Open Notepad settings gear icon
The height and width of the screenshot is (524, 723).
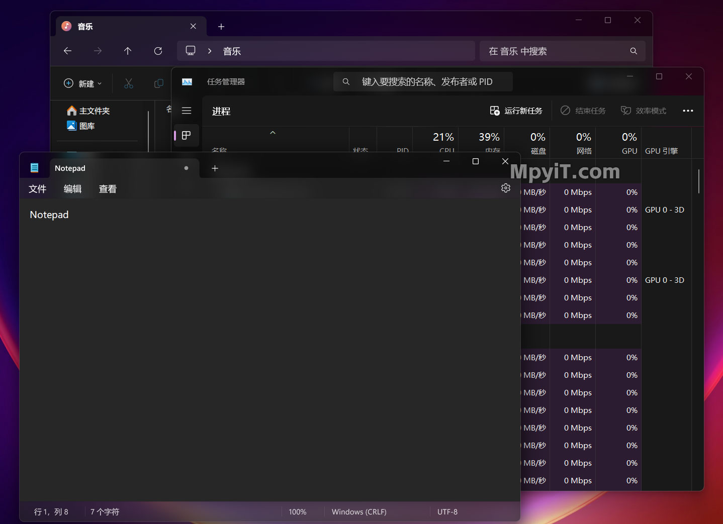506,188
